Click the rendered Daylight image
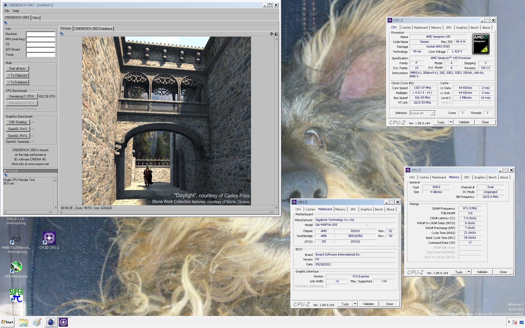This screenshot has height=328, width=525. [166, 121]
